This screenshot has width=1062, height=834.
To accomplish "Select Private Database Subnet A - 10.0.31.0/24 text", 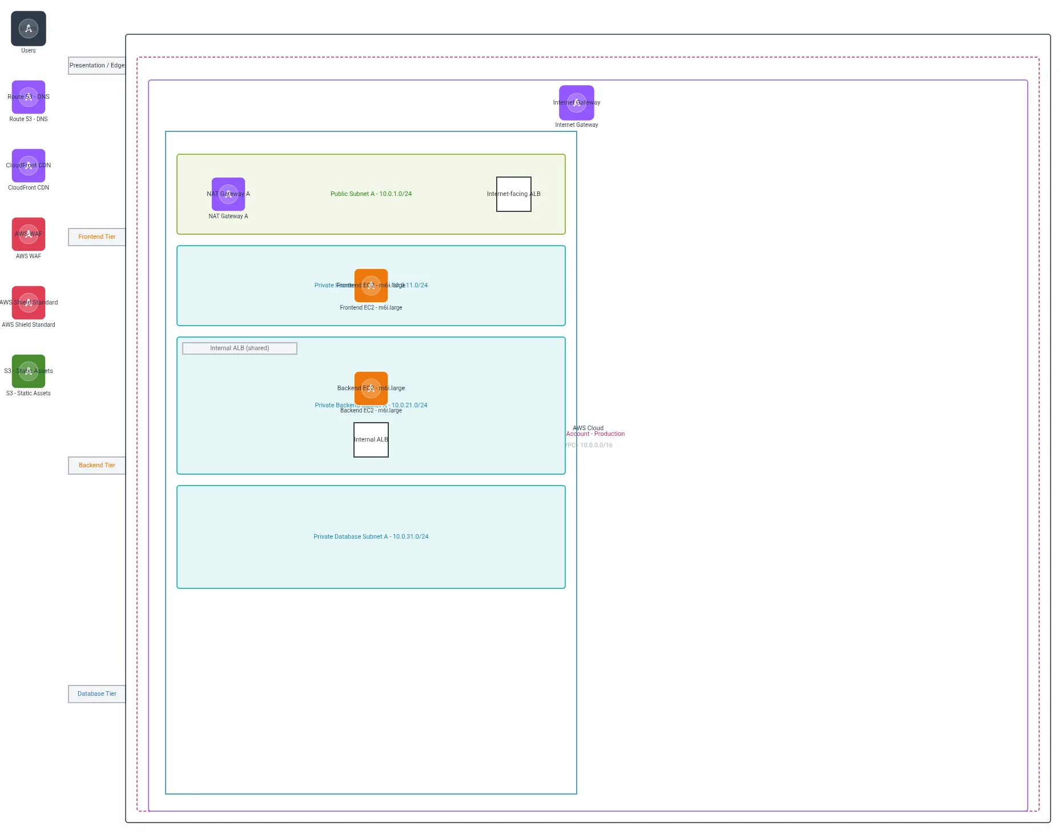I will (x=371, y=537).
